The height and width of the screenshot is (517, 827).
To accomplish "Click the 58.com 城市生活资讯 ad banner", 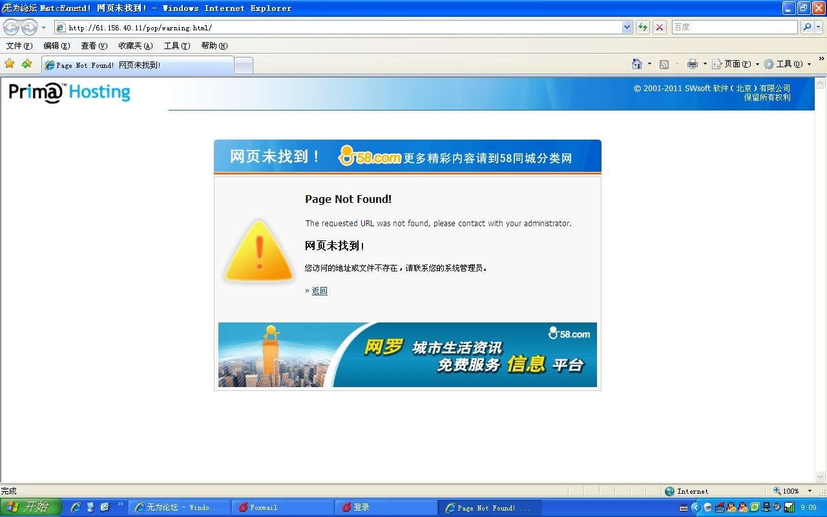I will click(x=408, y=355).
